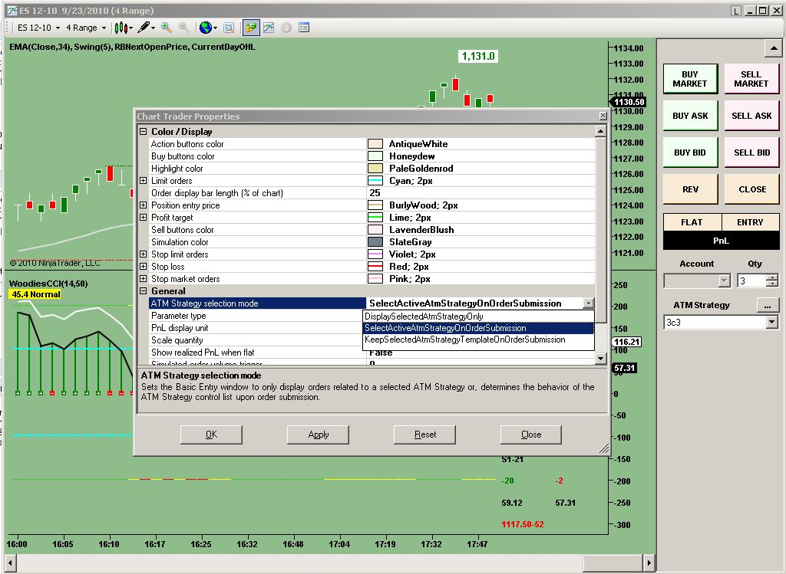
Task: Select the drawing tools pen icon
Action: click(x=144, y=28)
